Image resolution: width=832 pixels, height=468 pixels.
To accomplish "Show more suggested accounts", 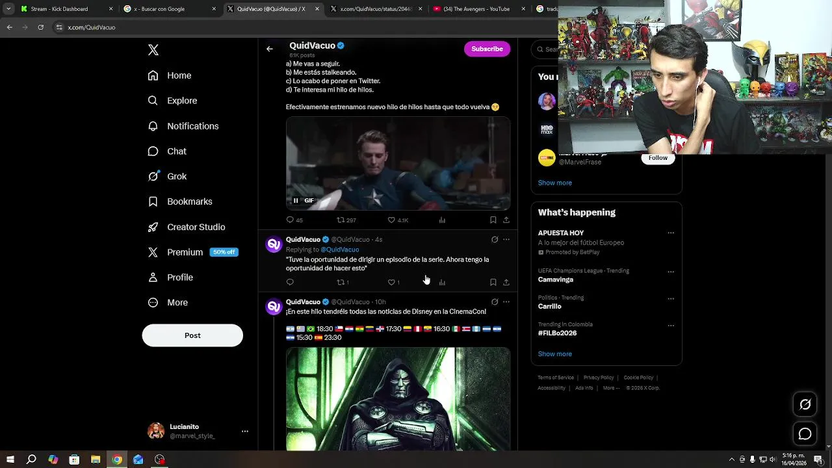I will click(554, 183).
